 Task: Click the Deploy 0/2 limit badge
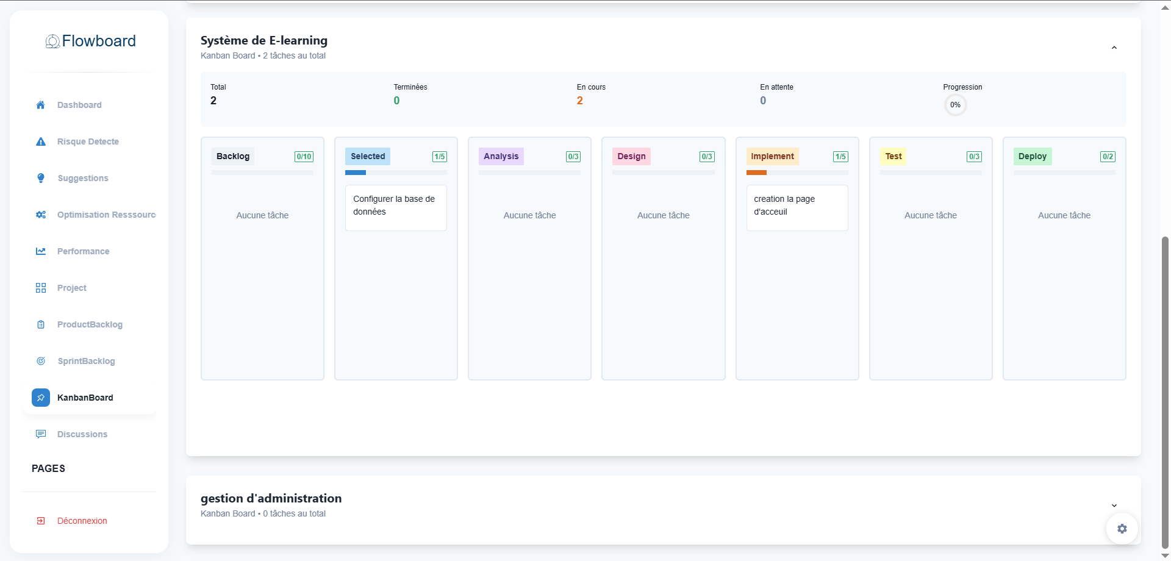pyautogui.click(x=1108, y=157)
